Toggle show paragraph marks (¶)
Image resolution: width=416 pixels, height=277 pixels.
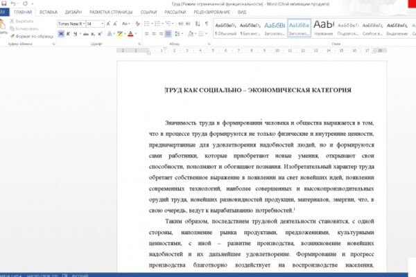point(207,24)
